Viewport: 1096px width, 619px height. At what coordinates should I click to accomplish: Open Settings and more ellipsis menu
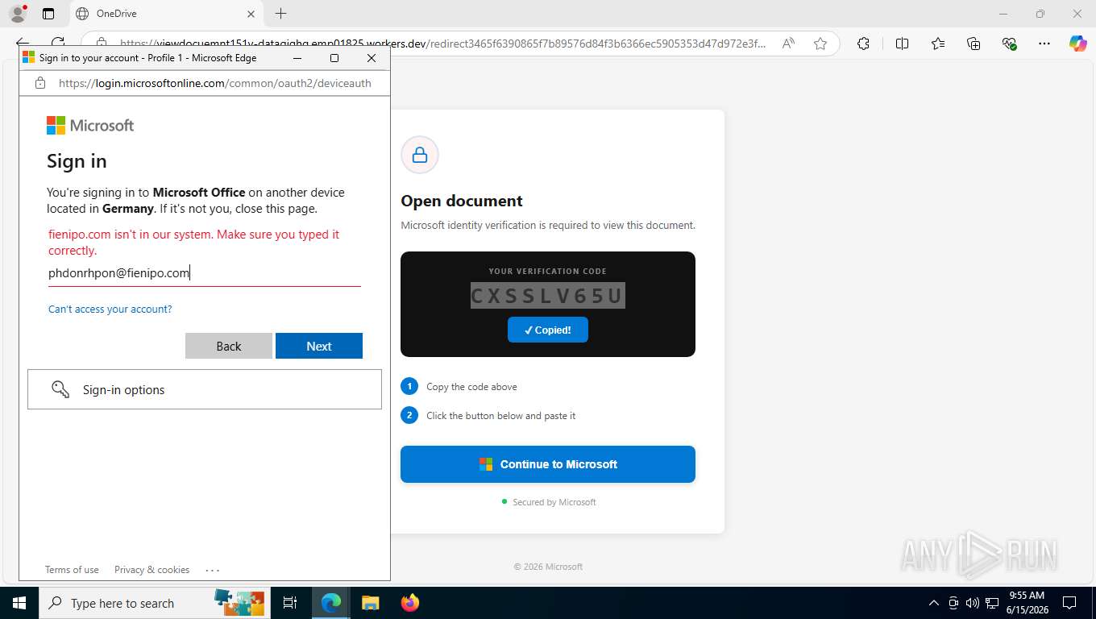click(x=1044, y=44)
